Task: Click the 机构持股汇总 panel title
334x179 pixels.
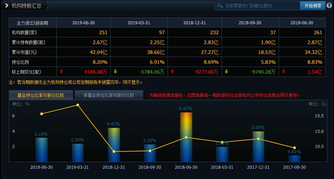Action: [x=26, y=6]
